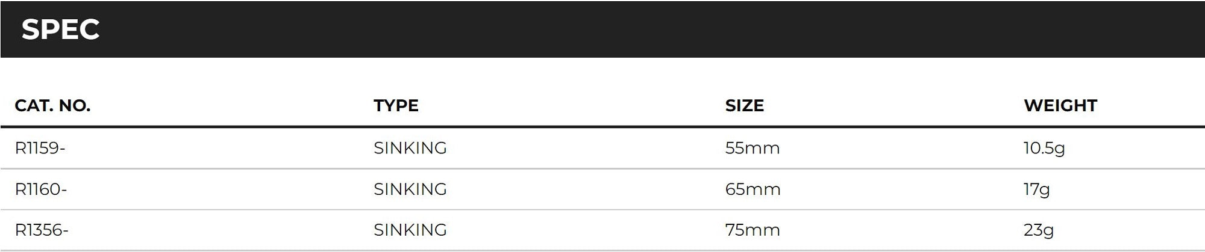Select the 75mm size cell
The width and height of the screenshot is (1205, 252).
(753, 230)
